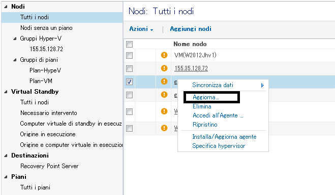The image size is (335, 195).
Task: Select Aggiorna... in the context menu
Action: tap(206, 97)
